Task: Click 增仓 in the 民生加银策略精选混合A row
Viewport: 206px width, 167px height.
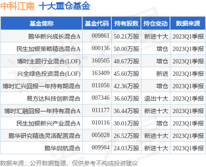Action: [x=162, y=49]
